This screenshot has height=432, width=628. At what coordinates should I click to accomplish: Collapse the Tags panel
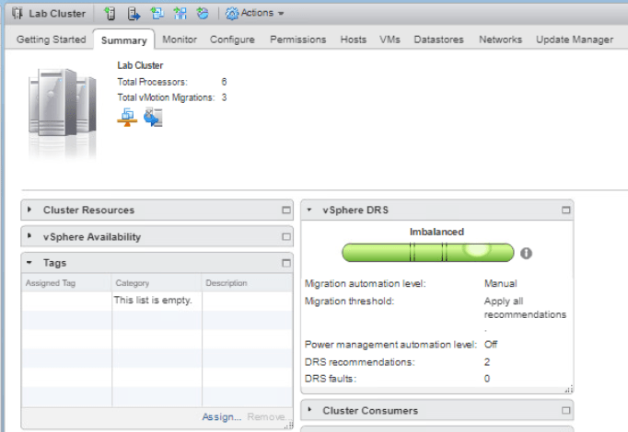(31, 263)
